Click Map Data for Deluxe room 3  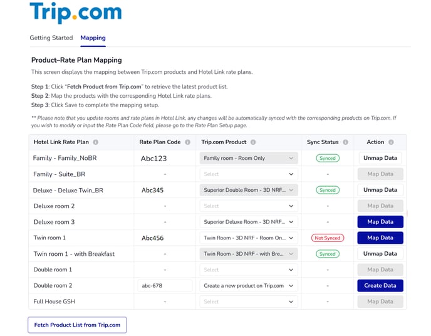[380, 222]
